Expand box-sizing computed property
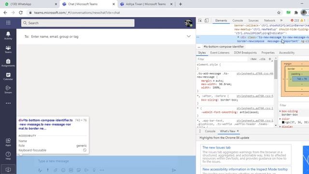The image size is (309, 174). point(280,111)
